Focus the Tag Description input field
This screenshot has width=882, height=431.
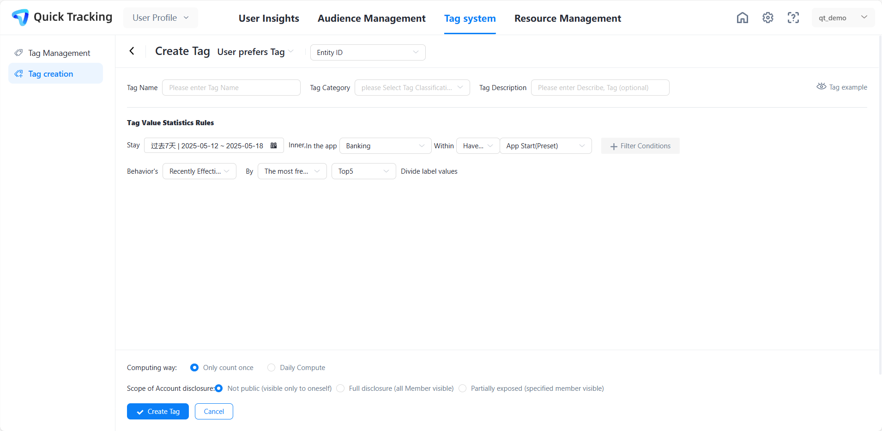coord(600,88)
